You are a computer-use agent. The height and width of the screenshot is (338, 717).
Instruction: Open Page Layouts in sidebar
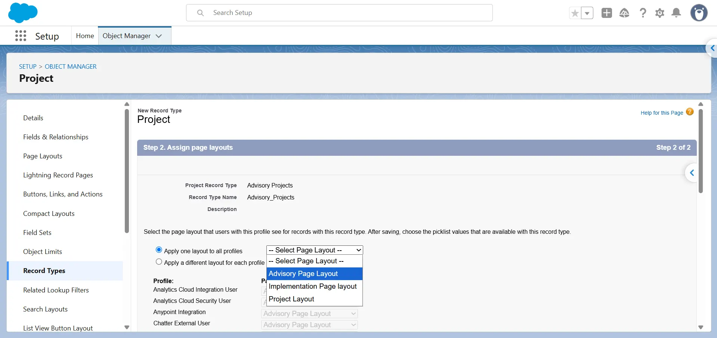(43, 156)
